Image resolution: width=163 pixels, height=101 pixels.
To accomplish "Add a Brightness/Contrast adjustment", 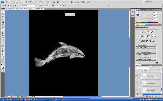I will pyautogui.click(x=142, y=32).
